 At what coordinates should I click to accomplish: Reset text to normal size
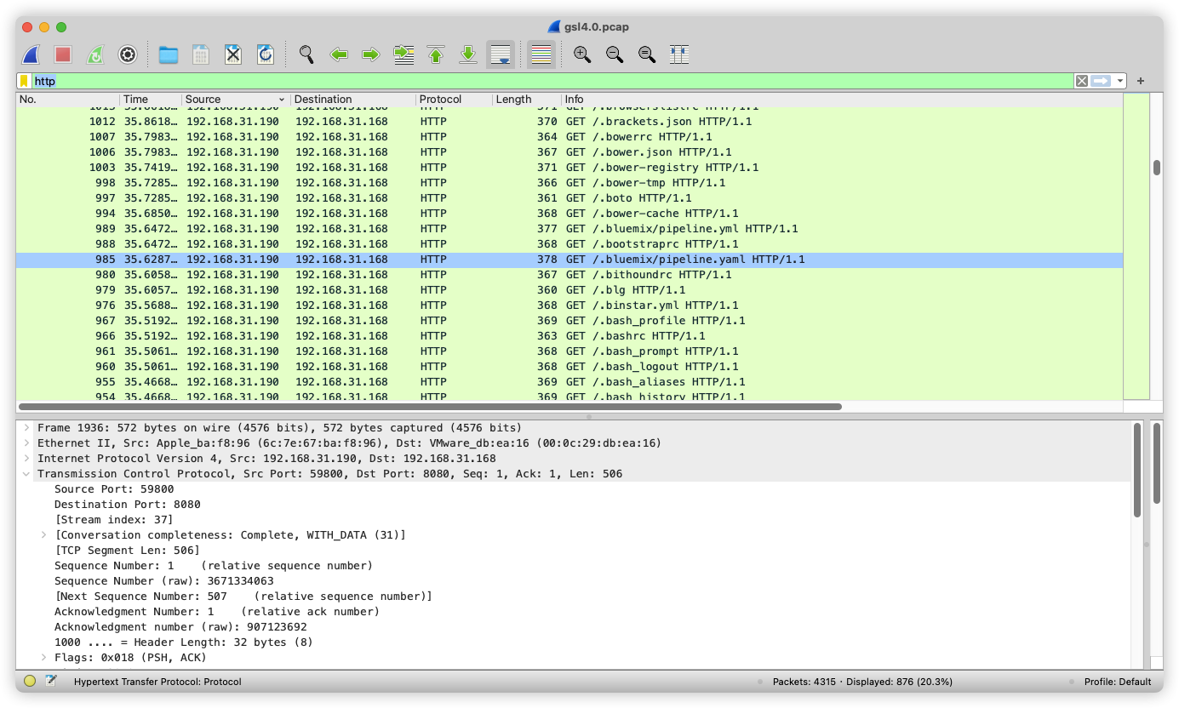(647, 54)
